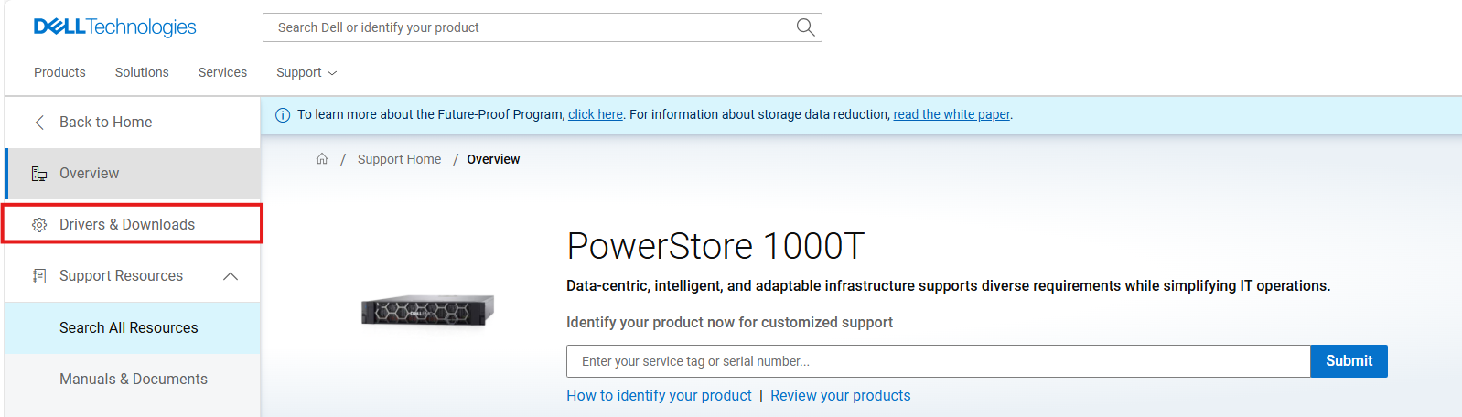Click the PowerStore 1000T heading

coord(715,246)
